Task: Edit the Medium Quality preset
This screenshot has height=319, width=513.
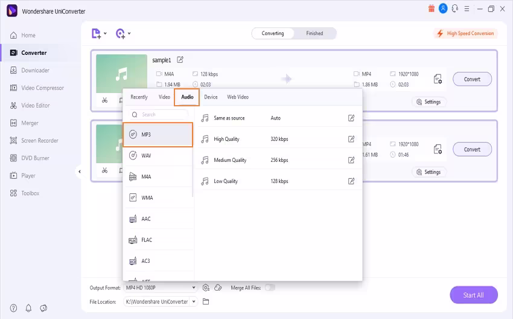Action: [x=351, y=160]
